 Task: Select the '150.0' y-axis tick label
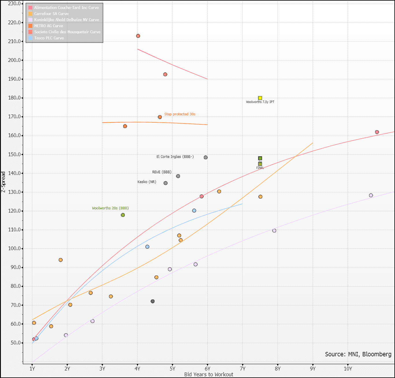point(14,154)
